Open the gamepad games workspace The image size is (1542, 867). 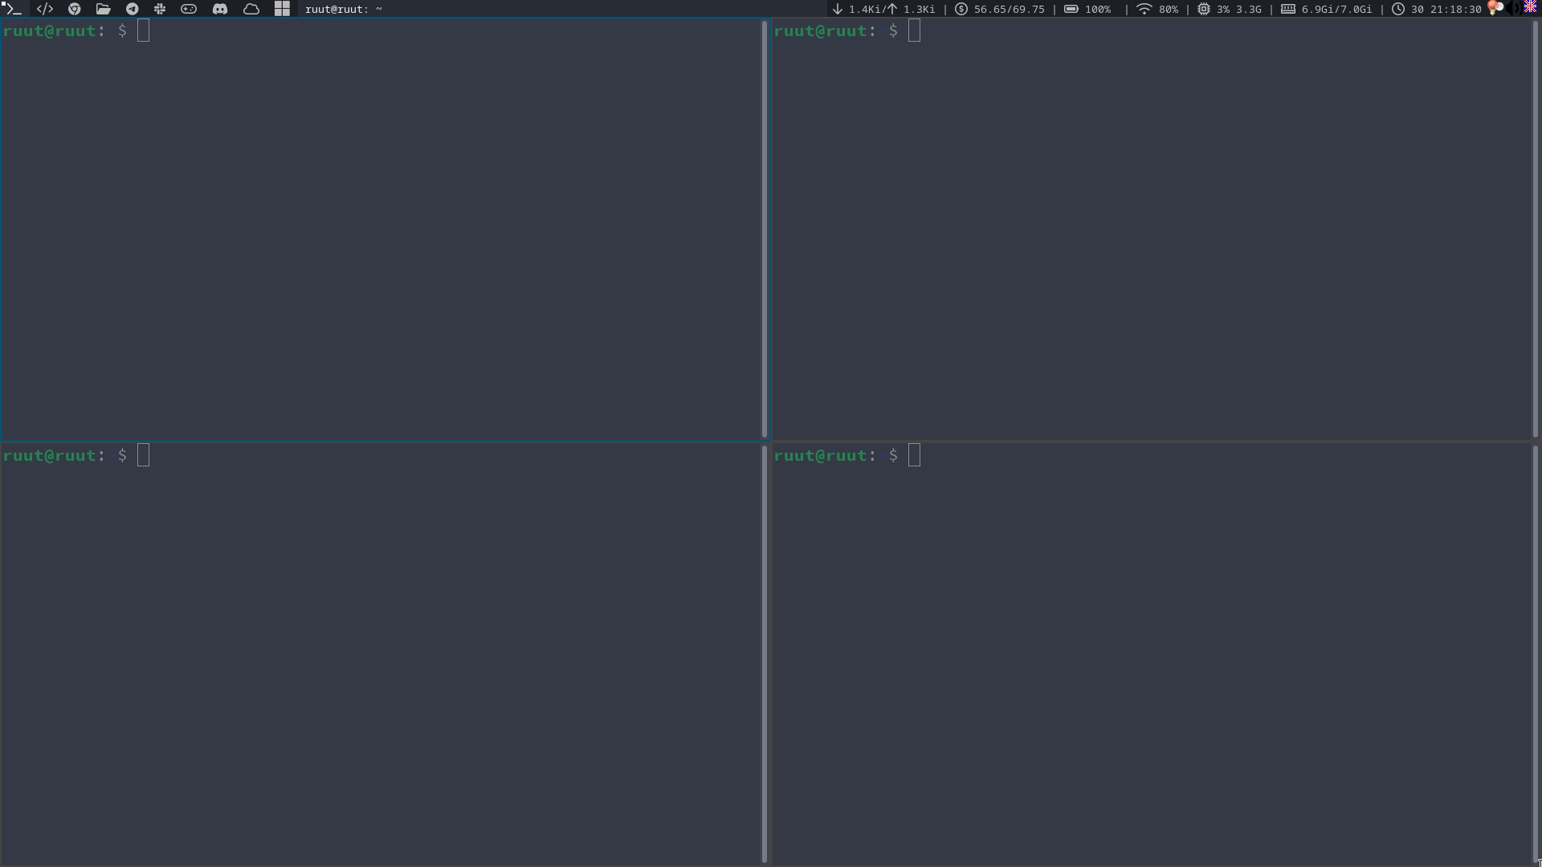(189, 9)
